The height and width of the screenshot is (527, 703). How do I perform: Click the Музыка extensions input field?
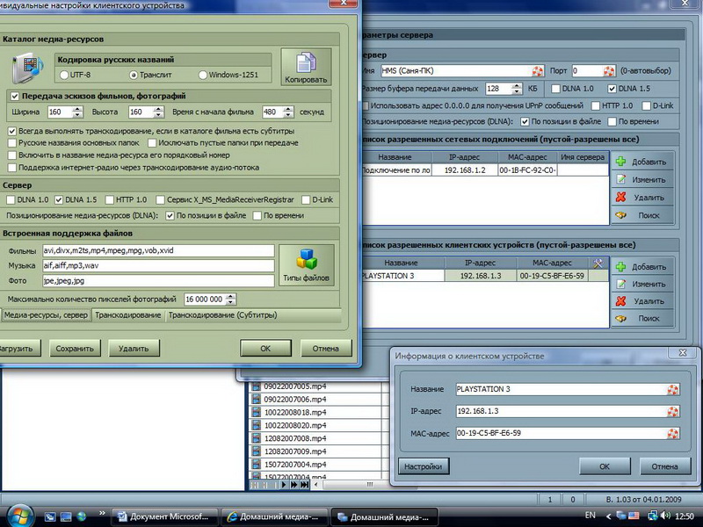[x=158, y=266]
